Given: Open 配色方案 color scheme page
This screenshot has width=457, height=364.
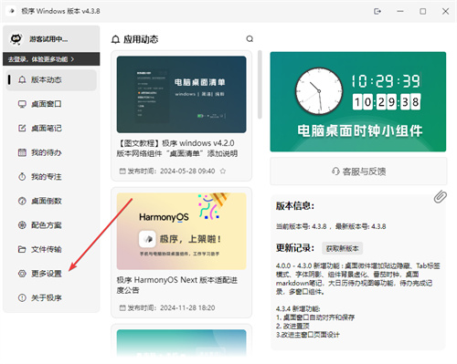Looking at the screenshot, I should [x=51, y=225].
